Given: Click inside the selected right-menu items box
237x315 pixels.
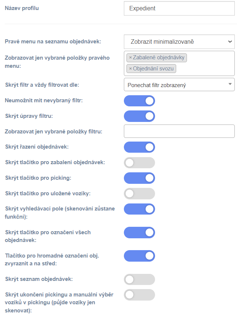Looking at the screenshot, I should pyautogui.click(x=205, y=63).
